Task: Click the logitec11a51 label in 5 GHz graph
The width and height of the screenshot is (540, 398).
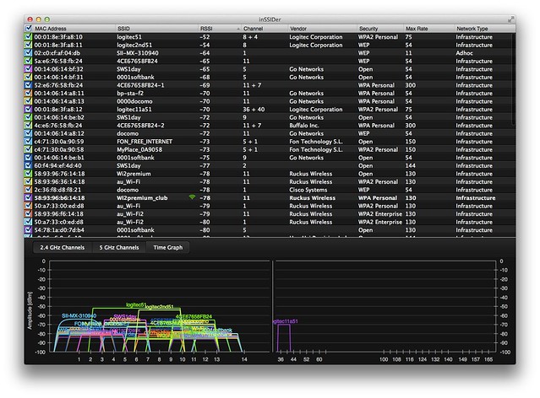Action: (x=286, y=321)
